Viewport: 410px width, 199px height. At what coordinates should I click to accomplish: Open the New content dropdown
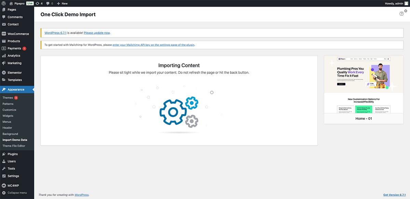[x=62, y=3]
